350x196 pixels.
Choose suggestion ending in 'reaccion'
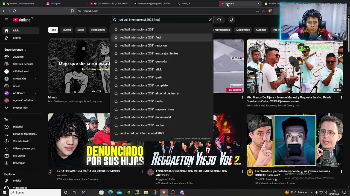(x=162, y=45)
